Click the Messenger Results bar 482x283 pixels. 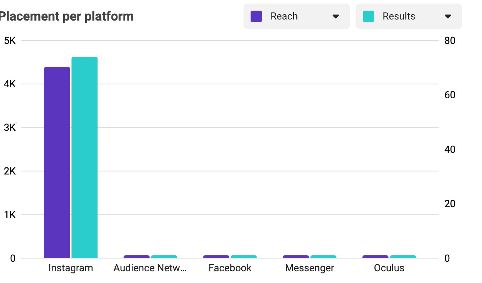323,256
